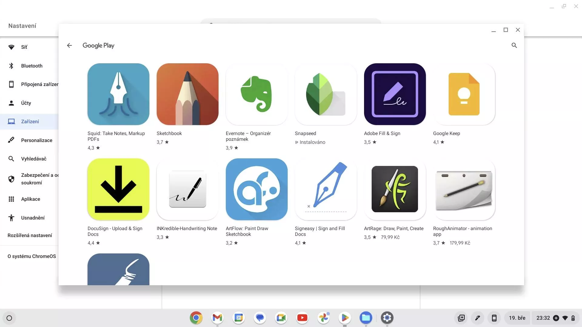Open the ArtRage brush app icon
The width and height of the screenshot is (582, 327).
coord(395,189)
